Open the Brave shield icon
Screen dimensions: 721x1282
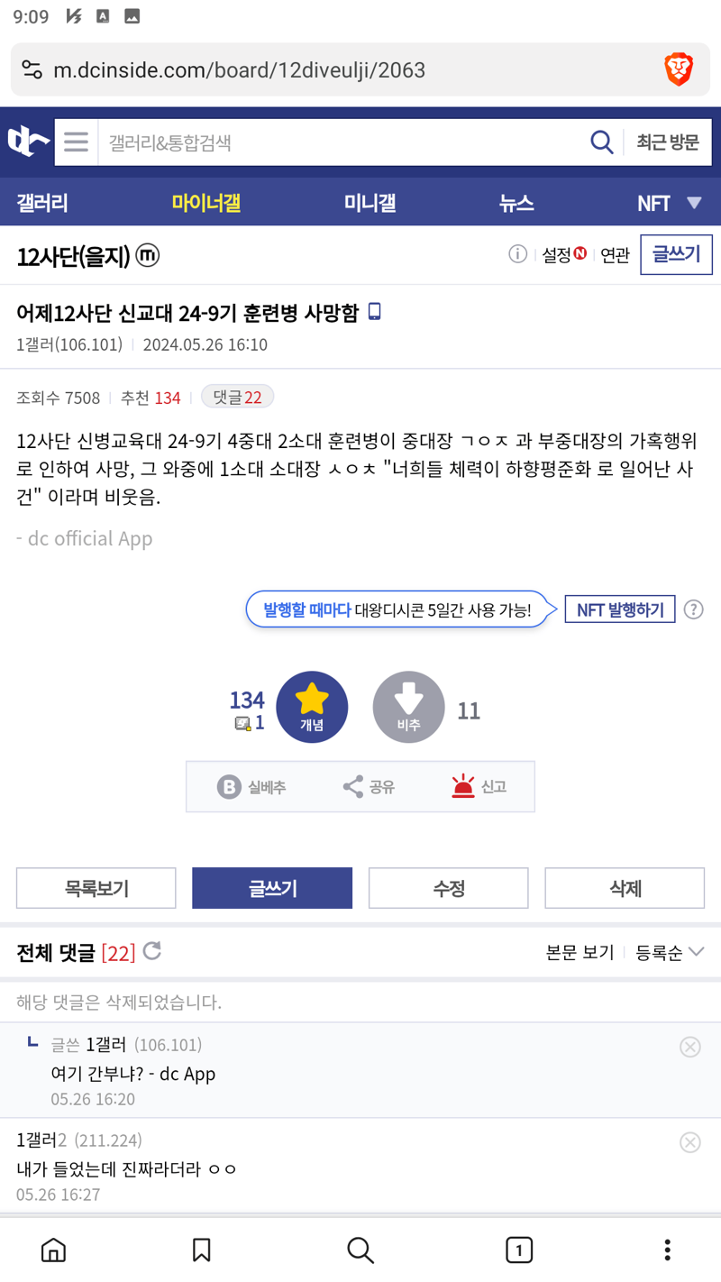tap(678, 69)
